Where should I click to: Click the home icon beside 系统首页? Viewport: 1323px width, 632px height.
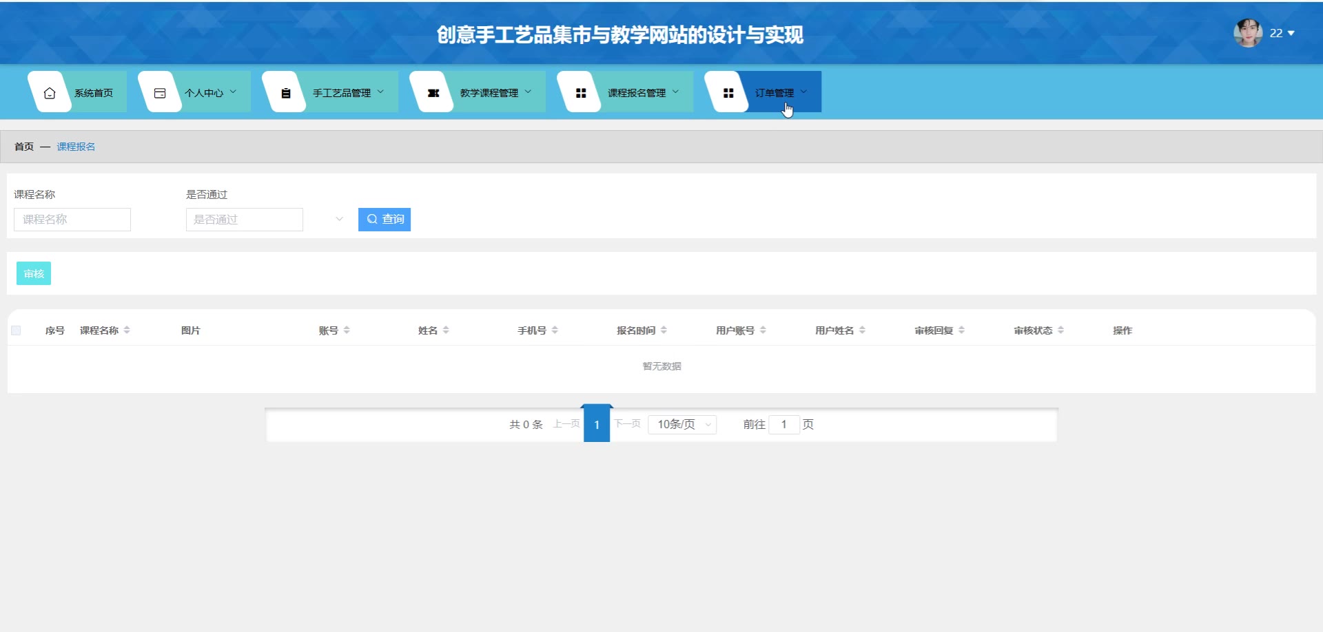click(50, 93)
